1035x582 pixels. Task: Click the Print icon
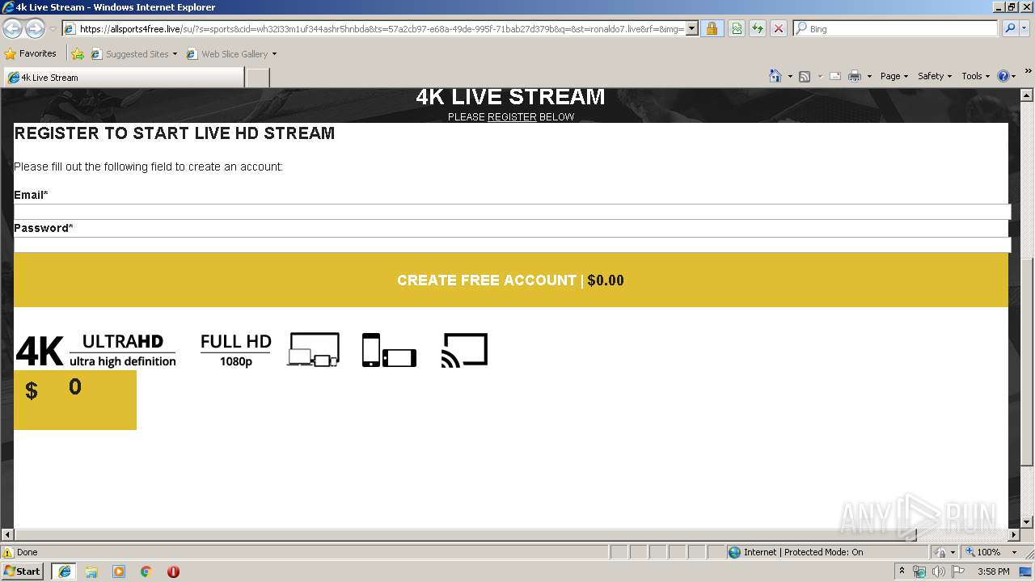pos(855,76)
